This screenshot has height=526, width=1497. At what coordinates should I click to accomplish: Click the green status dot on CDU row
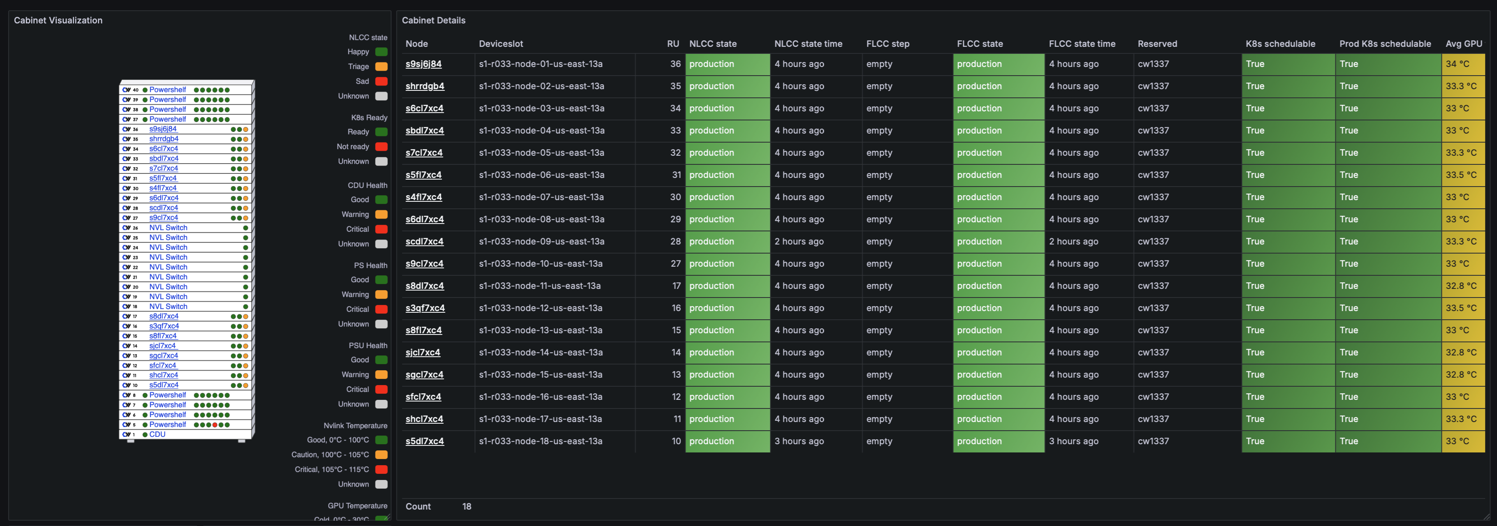point(145,435)
